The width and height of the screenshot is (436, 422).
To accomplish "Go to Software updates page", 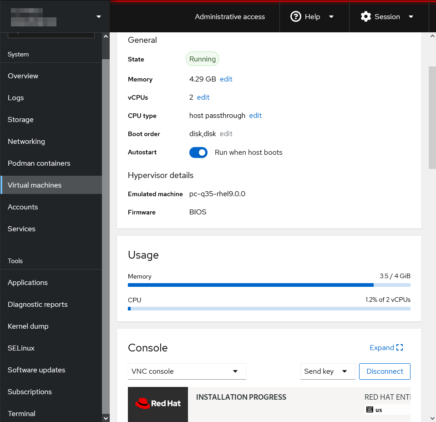I will (x=36, y=370).
